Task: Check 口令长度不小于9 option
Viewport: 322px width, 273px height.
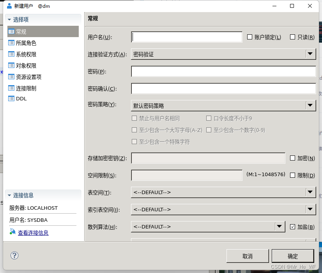Action: (209, 118)
